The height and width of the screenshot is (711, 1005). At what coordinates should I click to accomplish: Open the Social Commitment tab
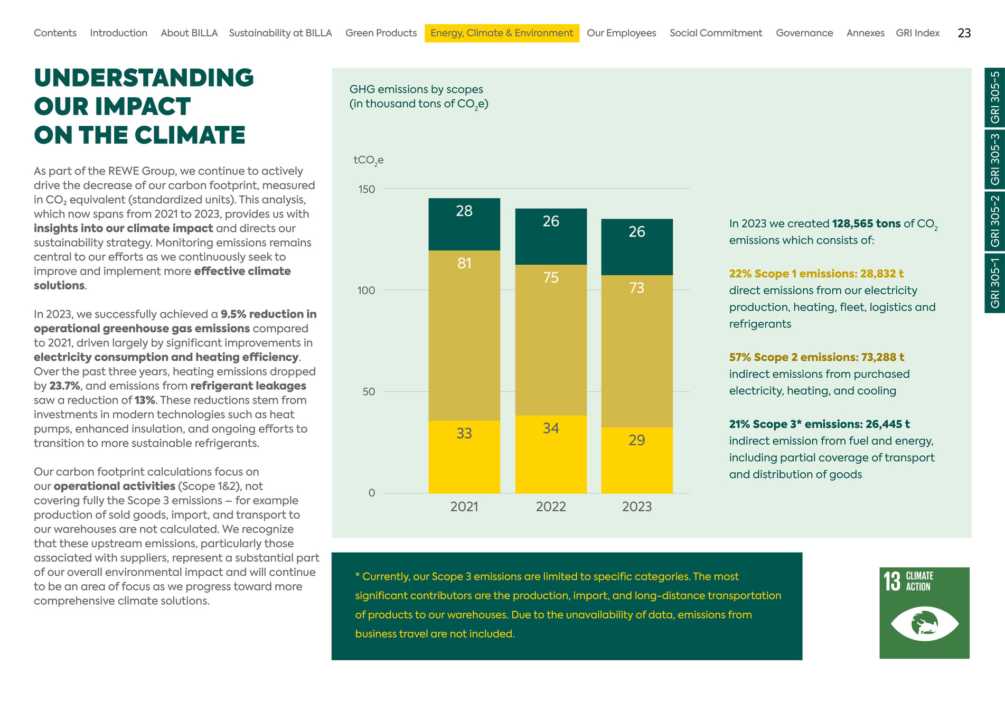click(x=716, y=33)
